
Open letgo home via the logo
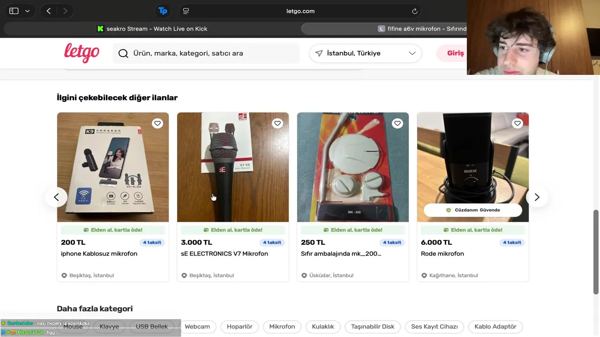(82, 53)
